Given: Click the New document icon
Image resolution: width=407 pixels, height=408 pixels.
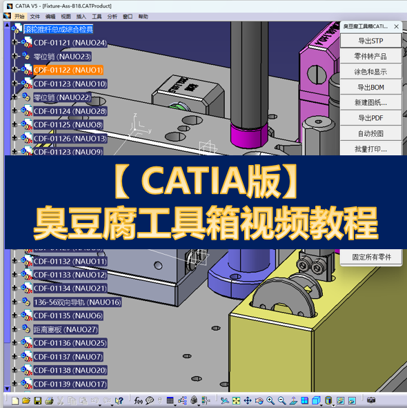Looking at the screenshot, I should pos(15,400).
